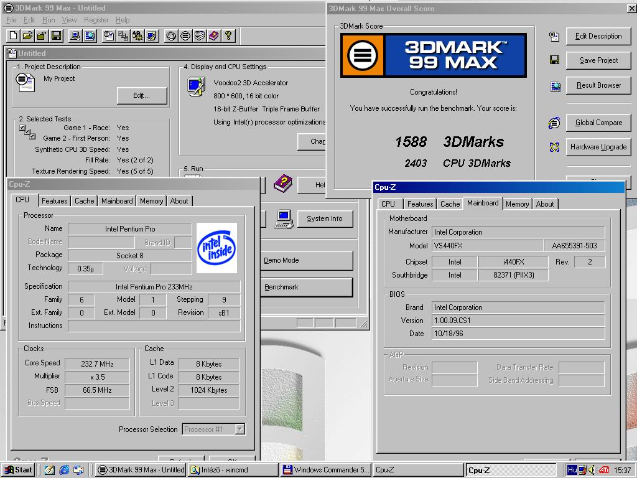The height and width of the screenshot is (478, 637).
Task: Open Result Browser from the toolbar magnifier icon
Action: coord(90,35)
